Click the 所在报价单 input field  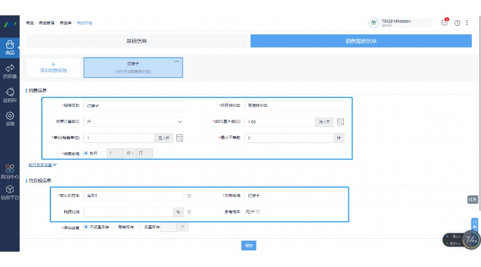tap(294, 106)
